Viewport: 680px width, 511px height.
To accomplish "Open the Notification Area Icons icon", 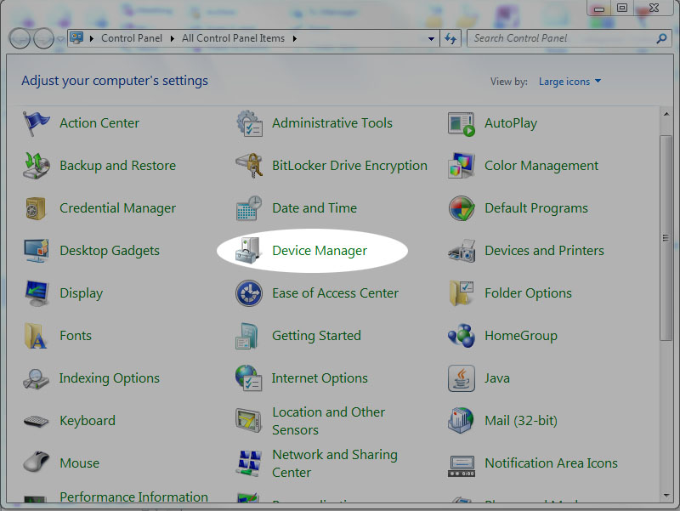I will coord(462,466).
